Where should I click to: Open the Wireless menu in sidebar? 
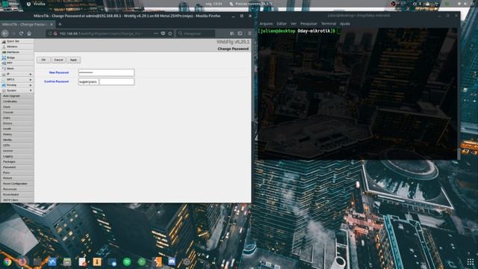16,46
